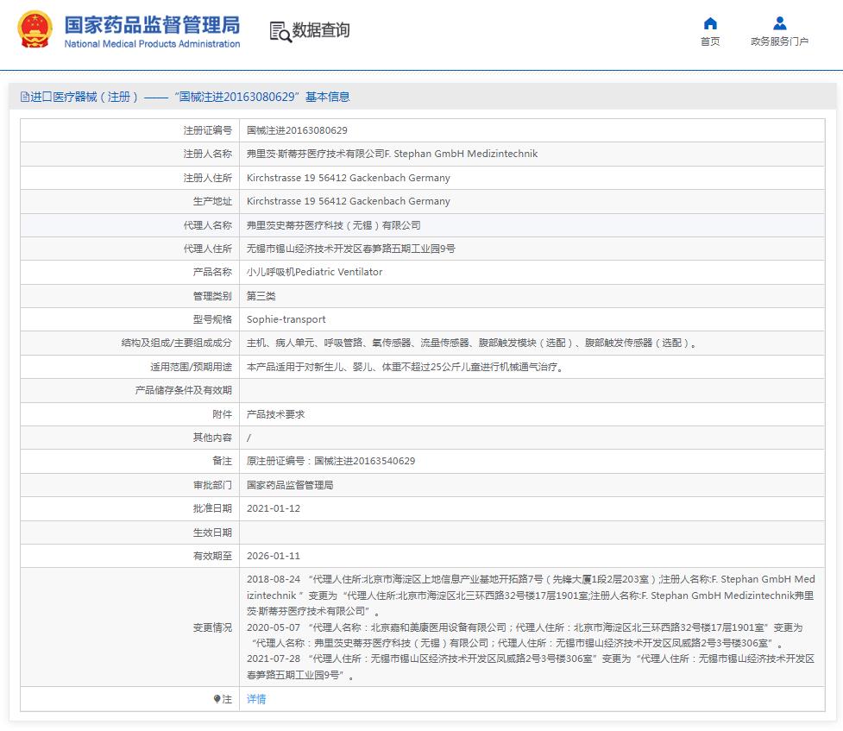Click the bulb icon next to 注
Screen dimensions: 843x731
click(x=219, y=699)
